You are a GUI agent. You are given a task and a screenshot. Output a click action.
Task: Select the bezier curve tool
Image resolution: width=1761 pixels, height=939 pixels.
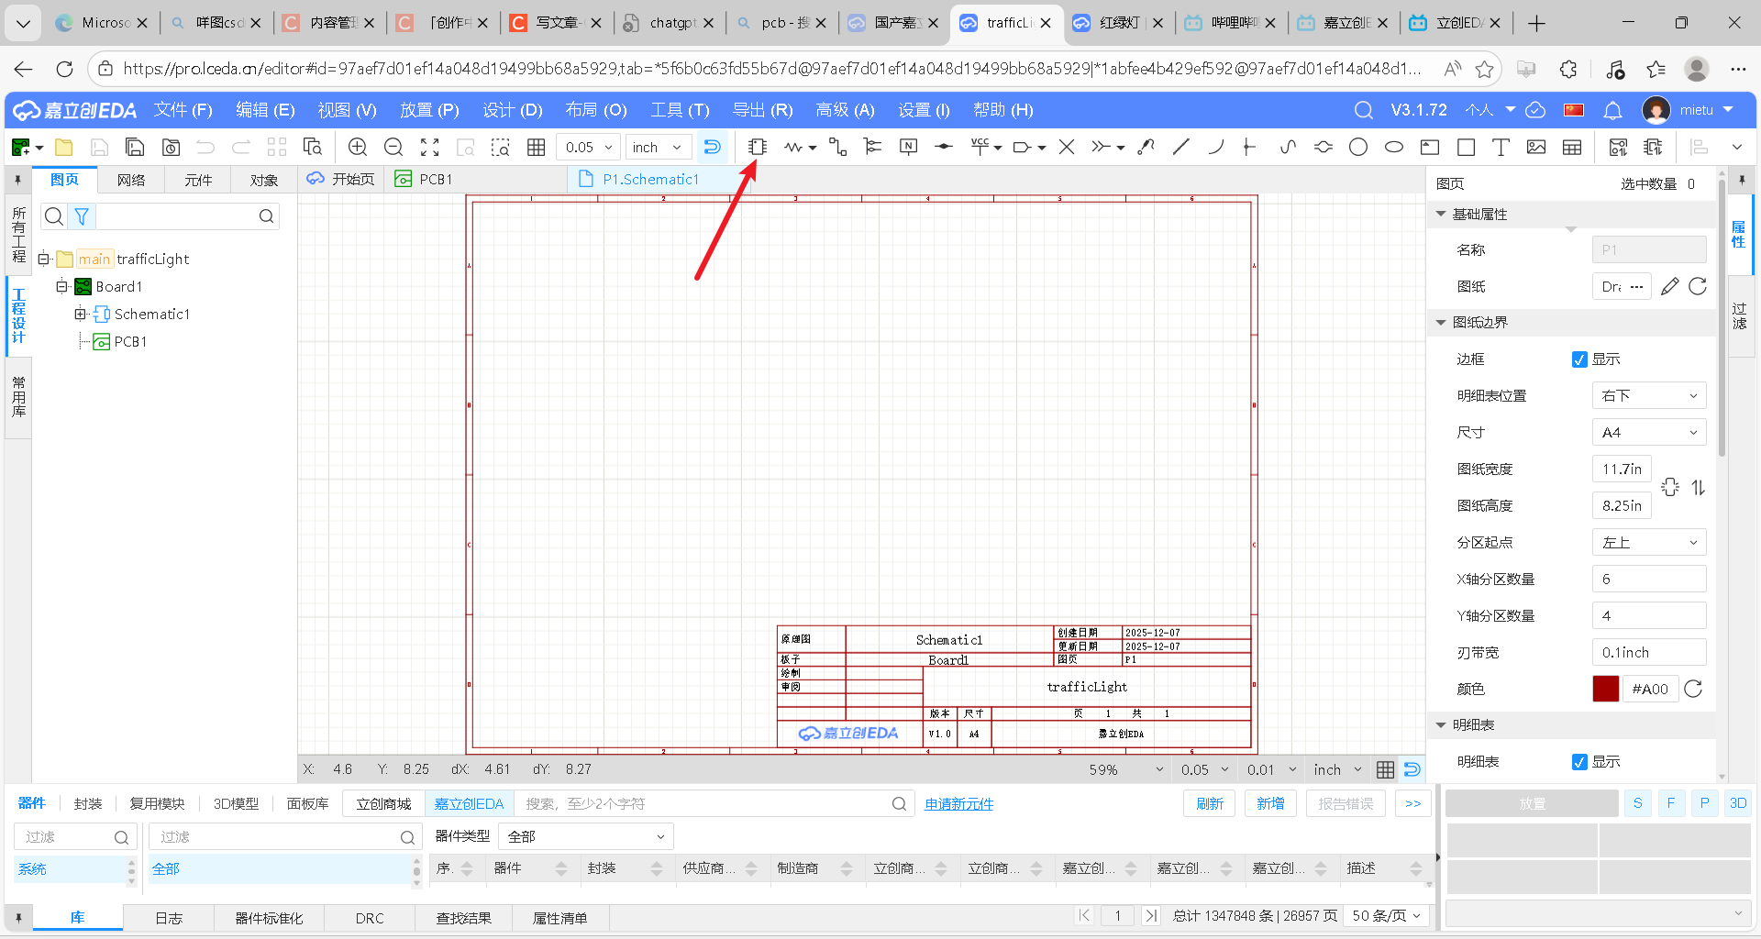coord(1288,147)
